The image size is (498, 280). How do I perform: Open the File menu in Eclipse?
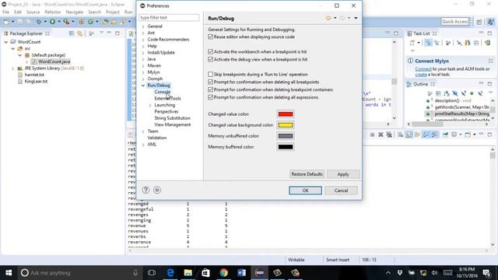tap(5, 12)
